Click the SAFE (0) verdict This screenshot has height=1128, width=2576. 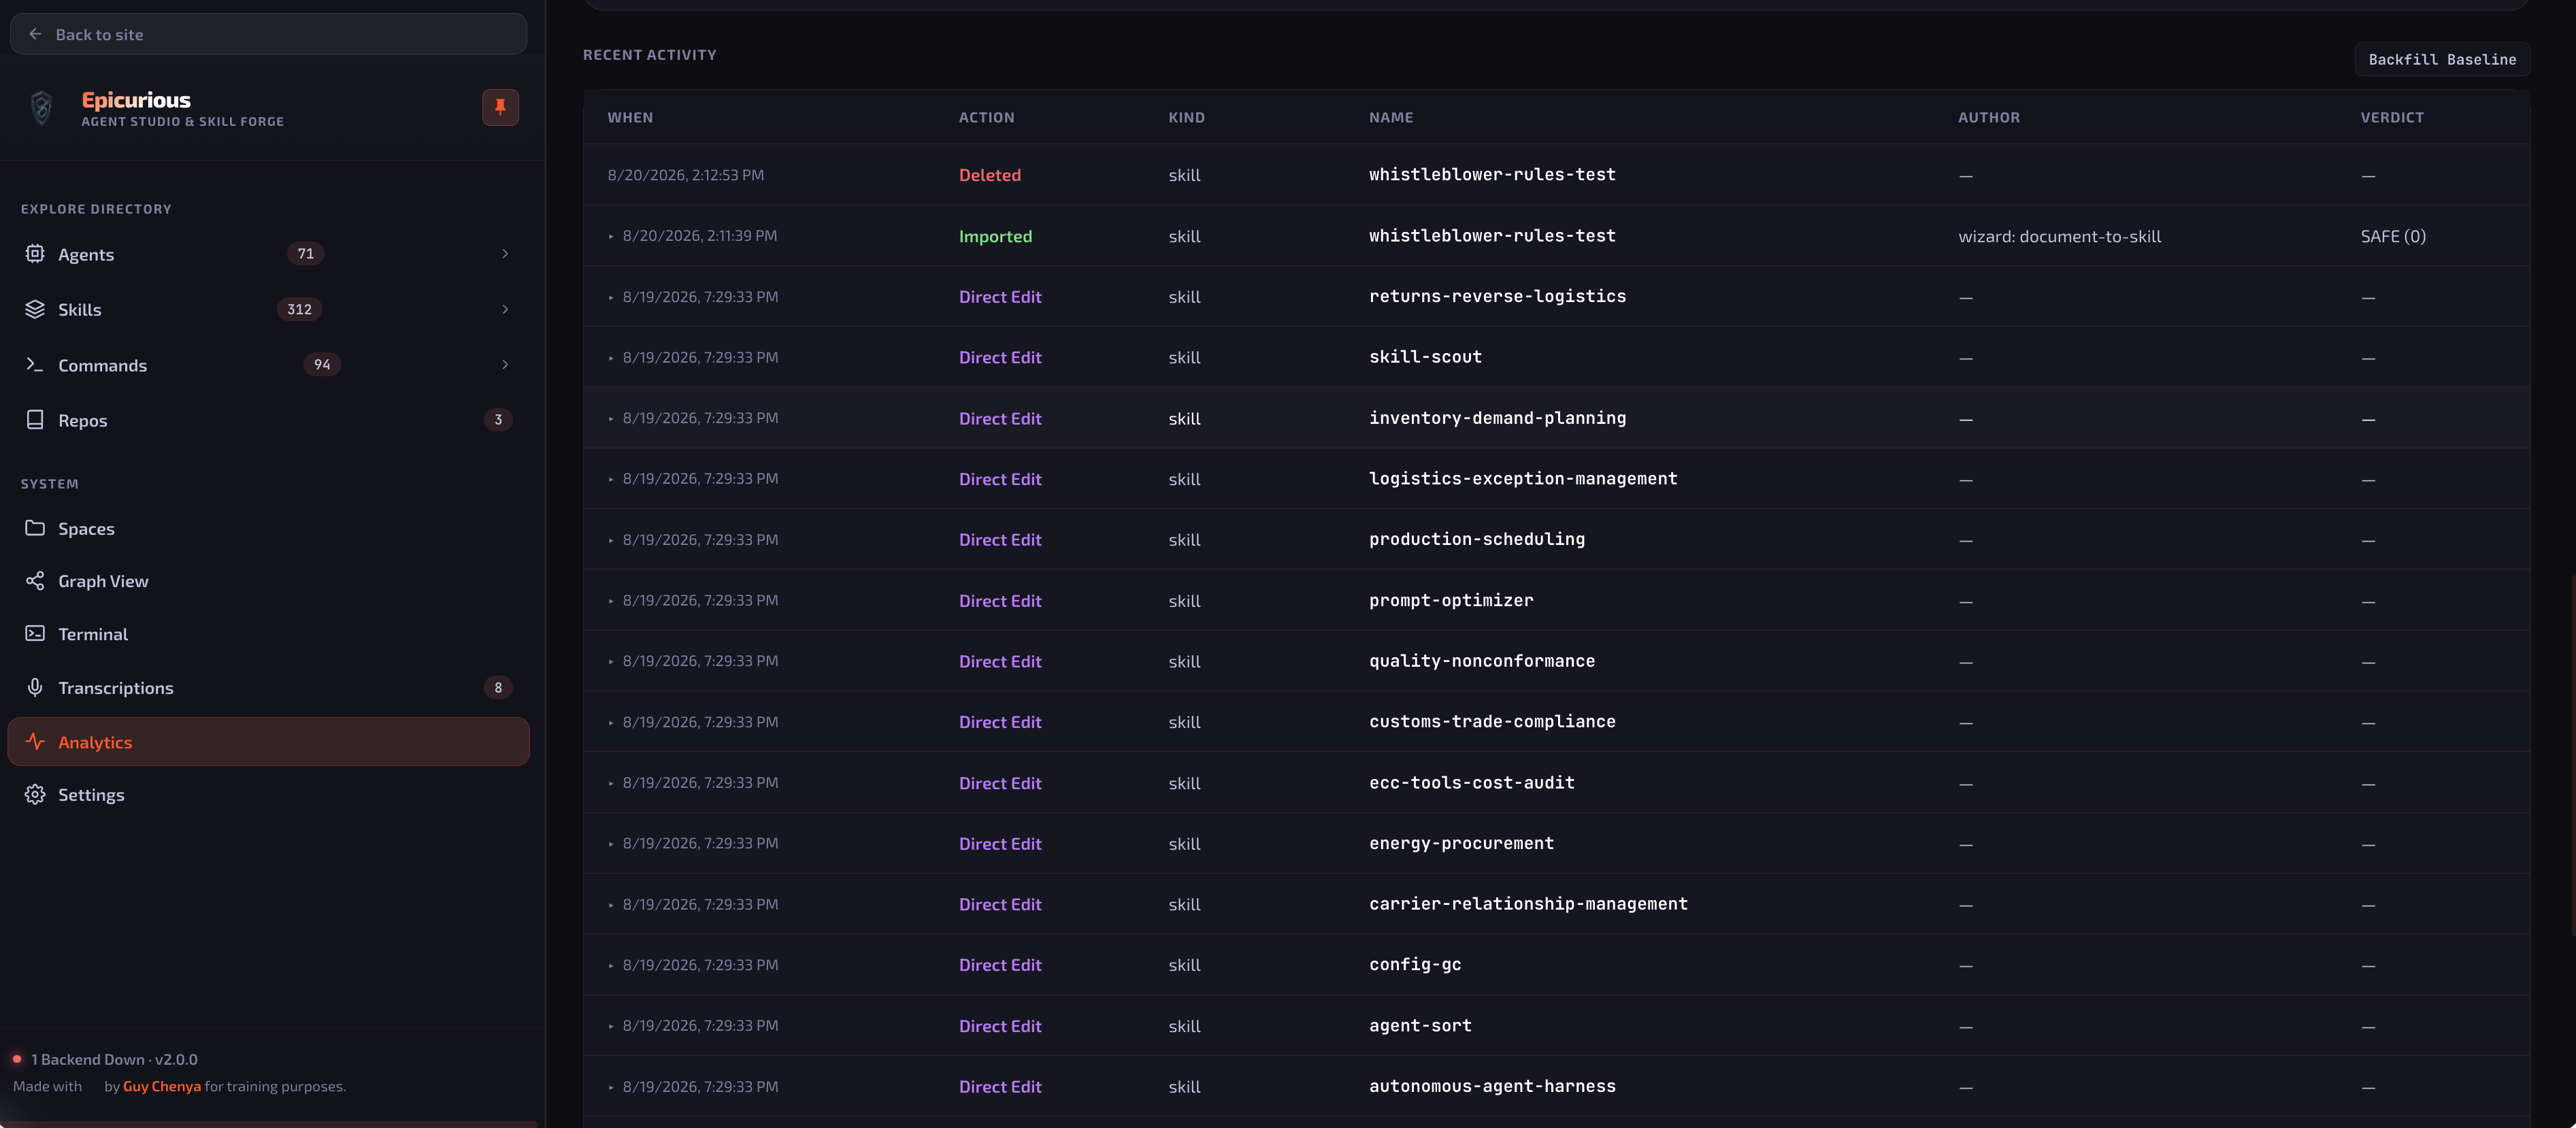2393,236
